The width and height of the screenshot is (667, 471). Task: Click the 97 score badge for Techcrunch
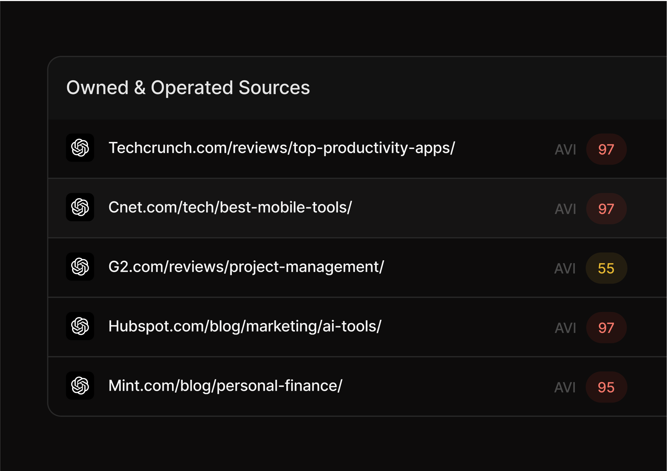point(606,149)
